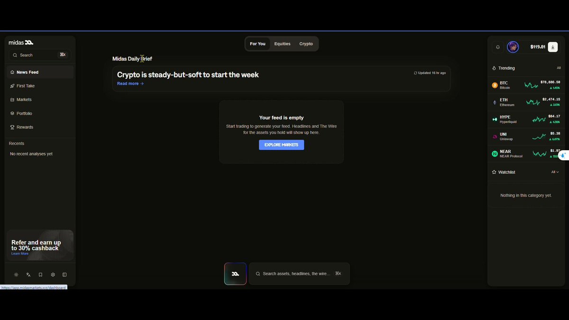Click the Refer and earn cashback banner
The image size is (569, 320).
coord(40,245)
